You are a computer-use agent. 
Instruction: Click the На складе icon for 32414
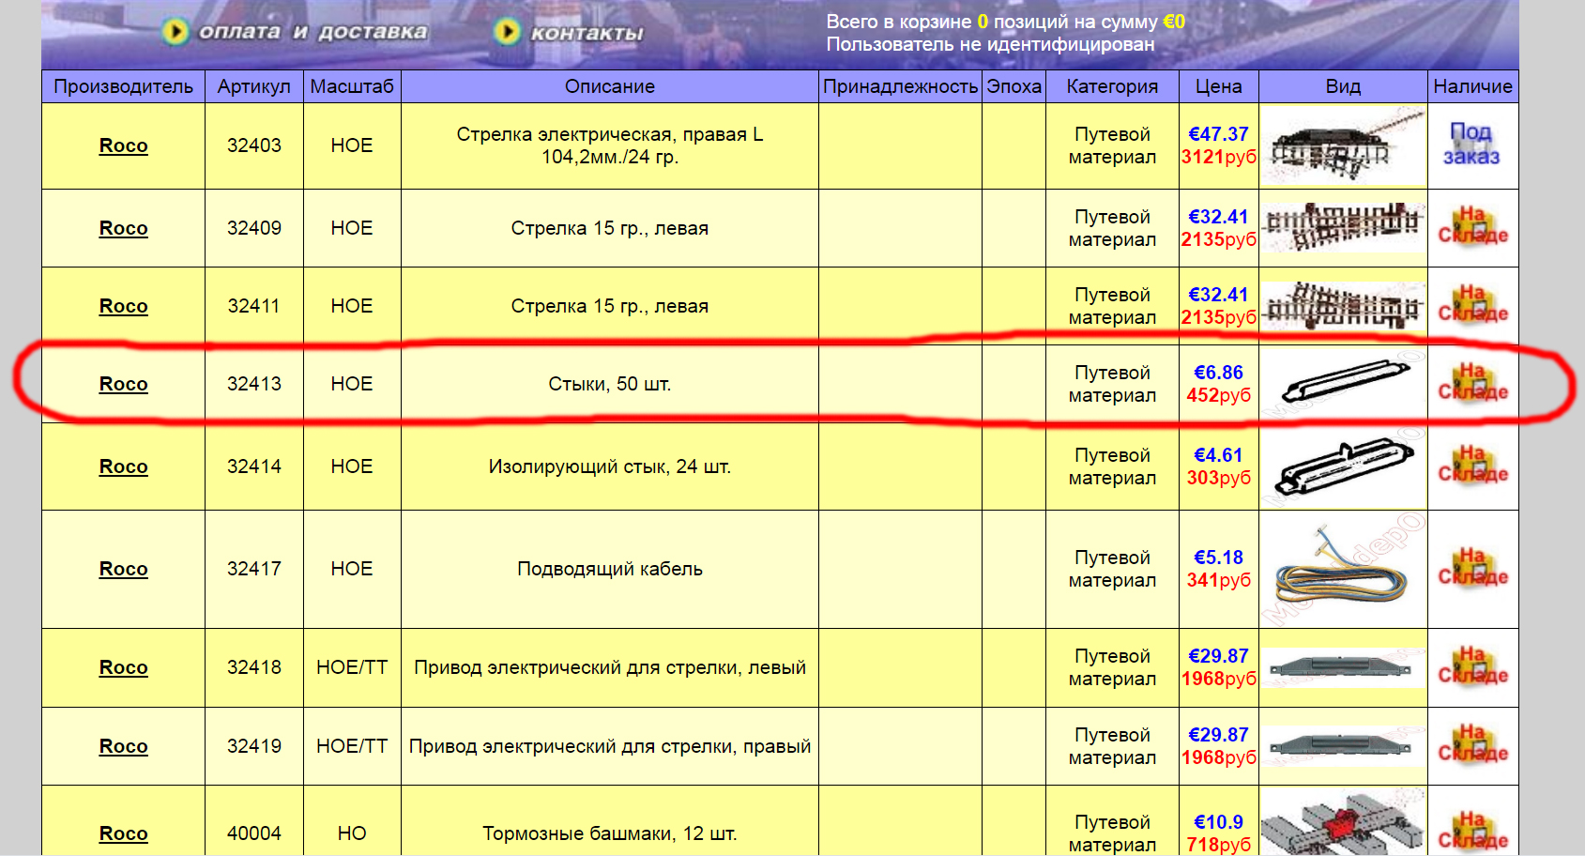1472,465
